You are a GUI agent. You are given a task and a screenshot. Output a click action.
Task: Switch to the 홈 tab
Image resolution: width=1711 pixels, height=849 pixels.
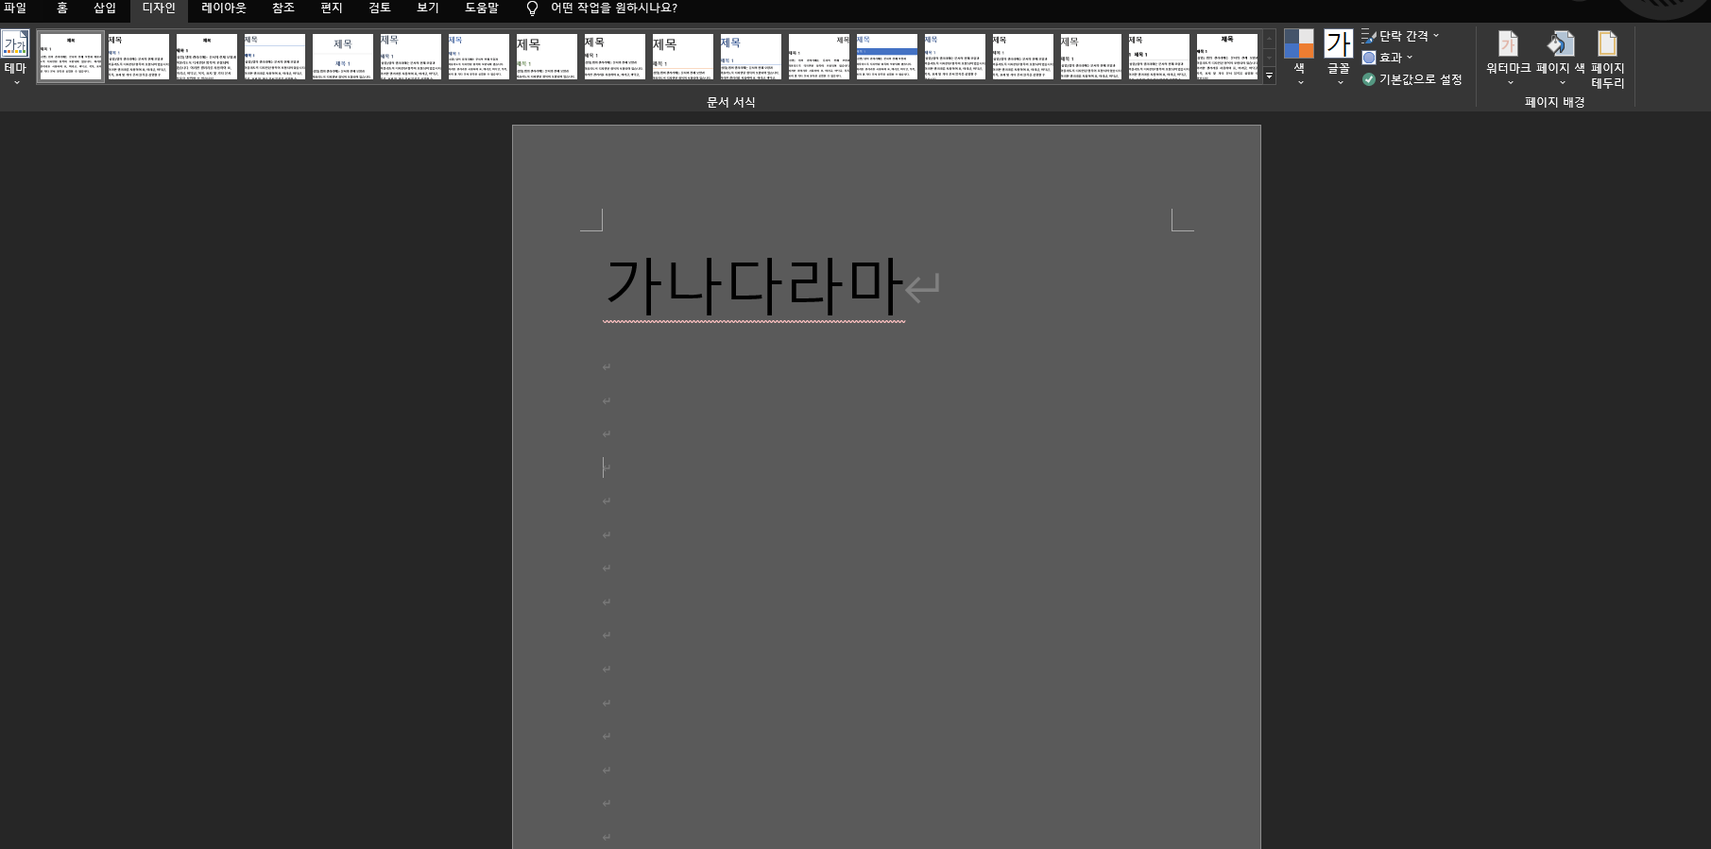(x=62, y=8)
